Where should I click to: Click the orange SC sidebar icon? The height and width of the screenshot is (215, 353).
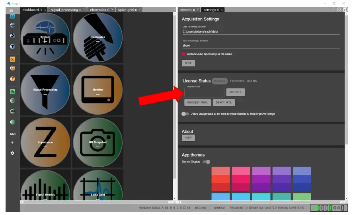[x=13, y=59]
